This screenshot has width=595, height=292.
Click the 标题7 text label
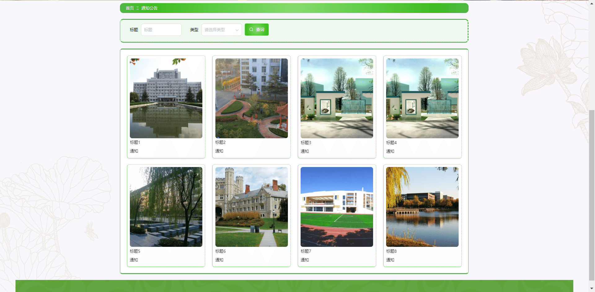(306, 251)
